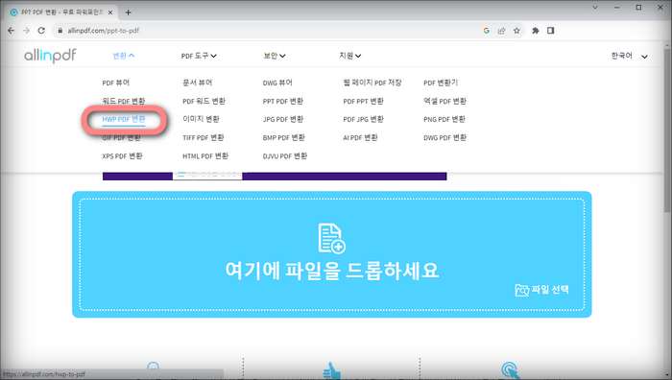Open a new tab with the plus button

[128, 12]
